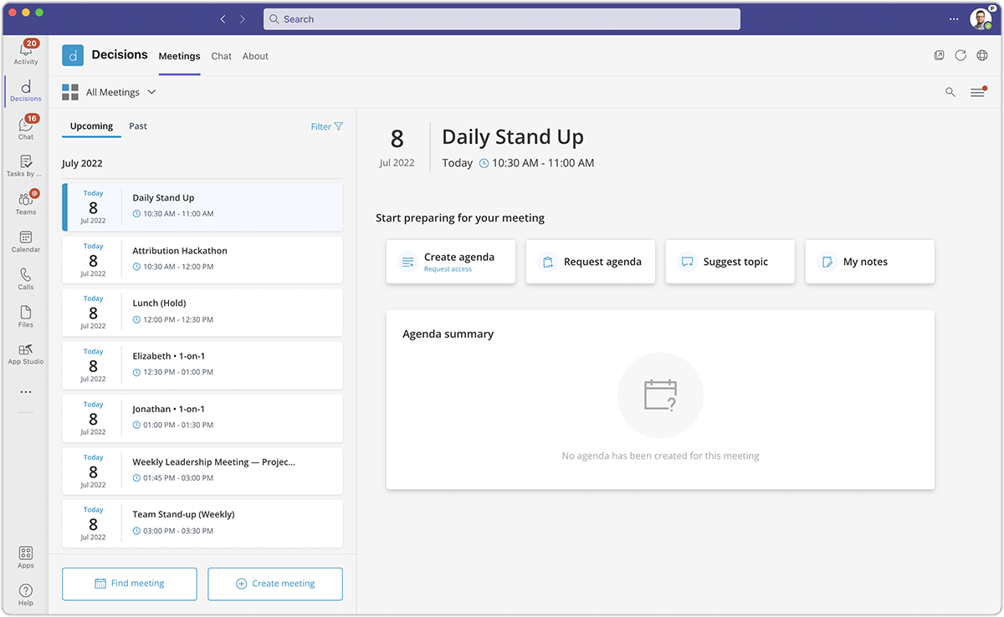
Task: Pop out the Decisions app to new window
Action: click(939, 55)
